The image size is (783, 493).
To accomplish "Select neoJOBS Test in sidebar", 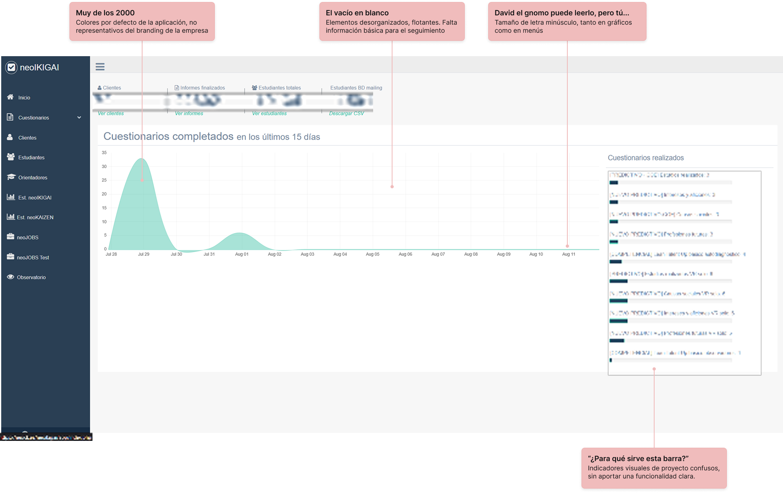I will [x=33, y=257].
